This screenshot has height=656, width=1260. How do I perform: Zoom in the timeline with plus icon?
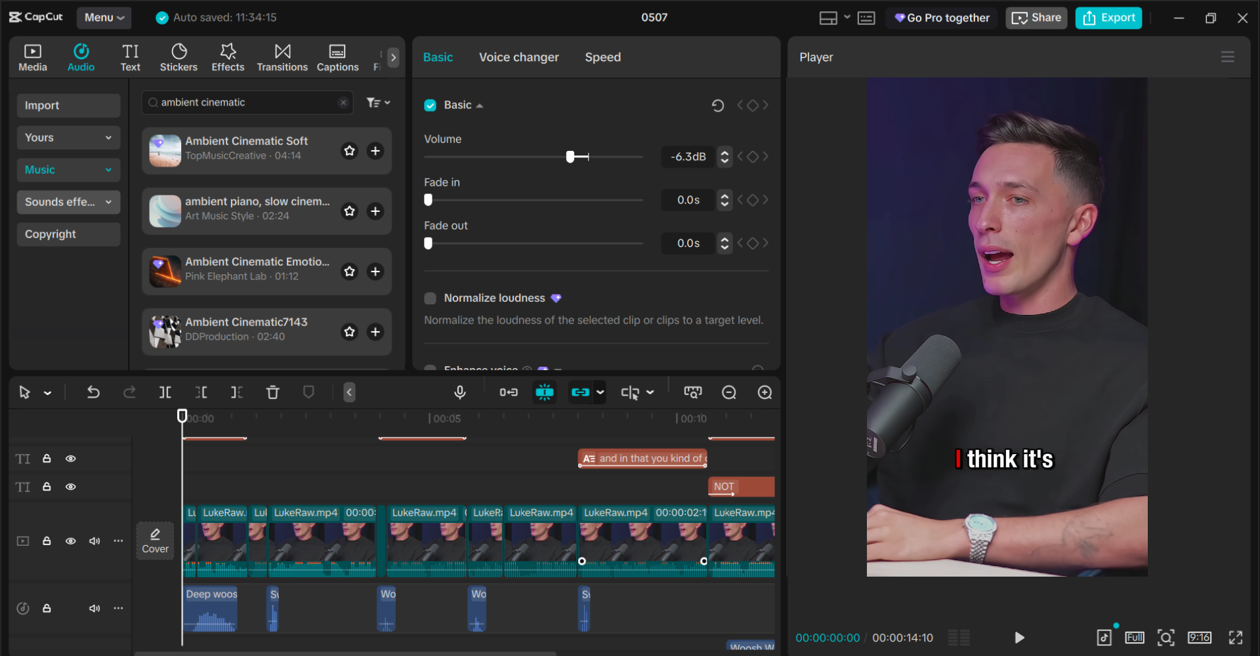tap(765, 392)
